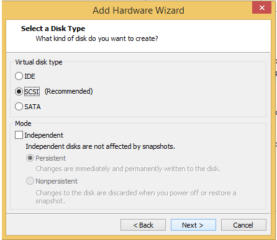Cancel the Add Hardware Wizard
277x240 pixels.
coord(243,225)
